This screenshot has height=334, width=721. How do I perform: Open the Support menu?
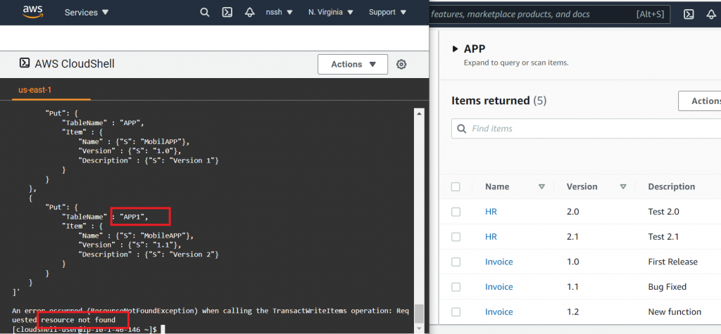[387, 13]
